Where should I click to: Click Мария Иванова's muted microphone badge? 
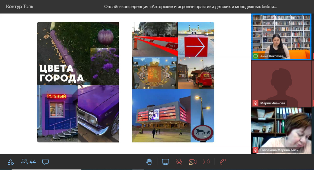[256, 103]
